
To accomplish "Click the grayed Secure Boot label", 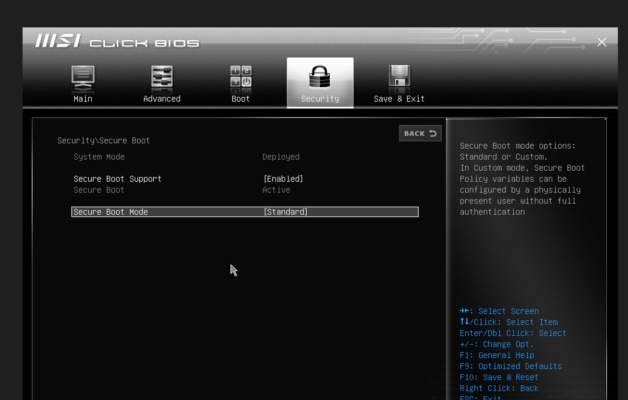I will [x=99, y=190].
